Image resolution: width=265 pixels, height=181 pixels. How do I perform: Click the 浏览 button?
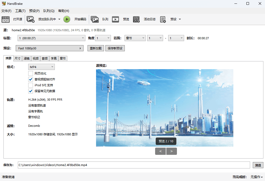(258, 165)
